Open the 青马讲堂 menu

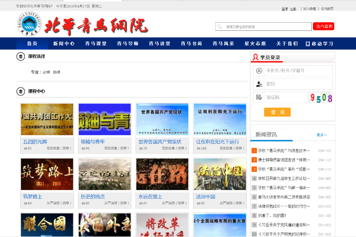[x=160, y=43]
